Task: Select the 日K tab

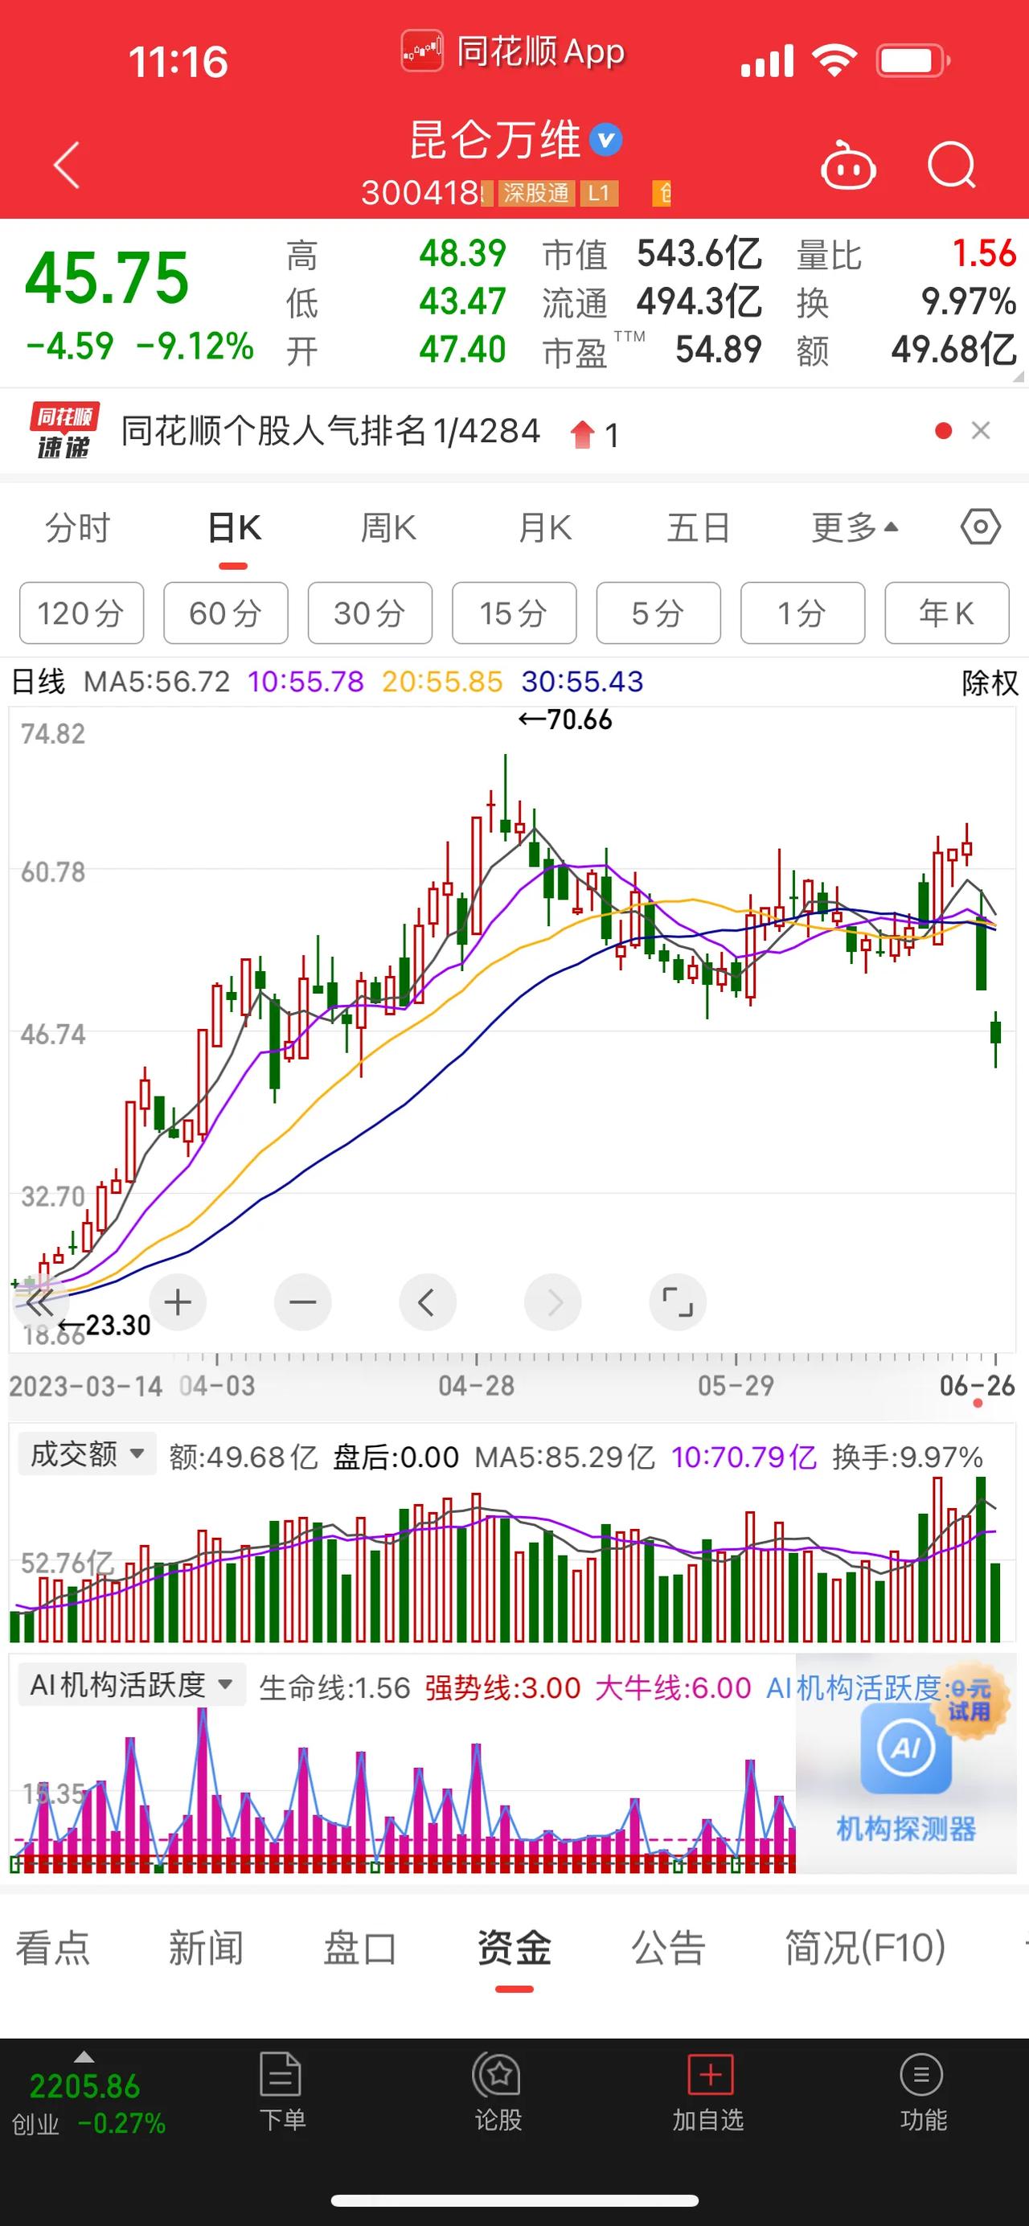Action: coord(234,527)
